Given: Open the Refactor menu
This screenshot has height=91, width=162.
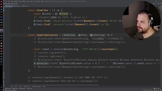Looking at the screenshot, I should tap(24, 1).
